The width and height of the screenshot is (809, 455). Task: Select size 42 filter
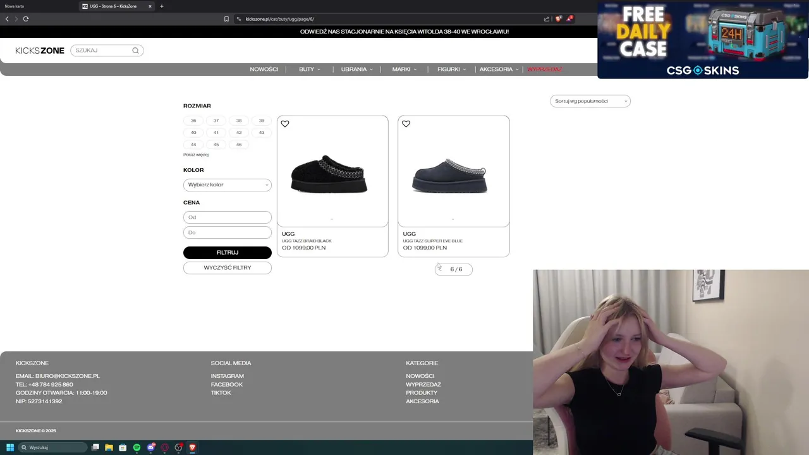point(239,132)
